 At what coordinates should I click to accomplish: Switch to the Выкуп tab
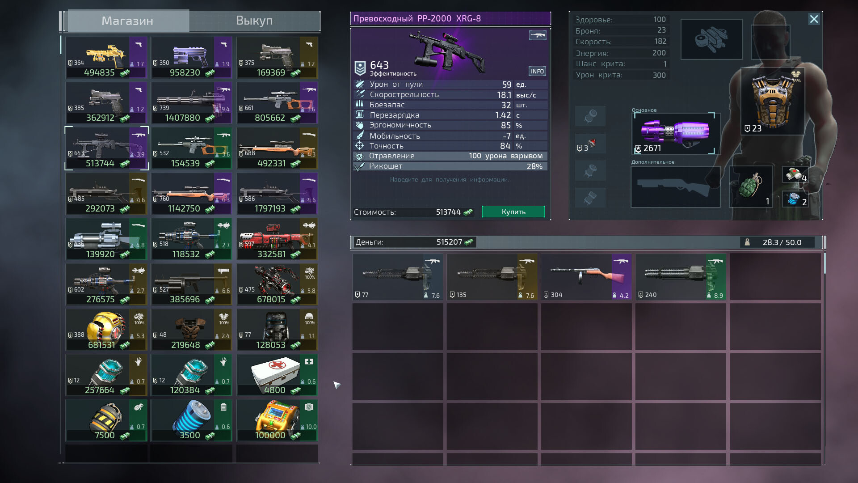click(x=254, y=21)
